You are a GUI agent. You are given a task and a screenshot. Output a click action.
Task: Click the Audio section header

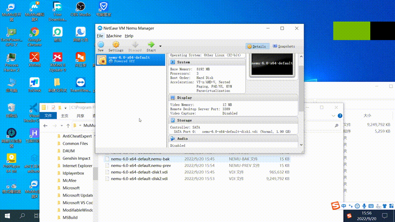233,139
